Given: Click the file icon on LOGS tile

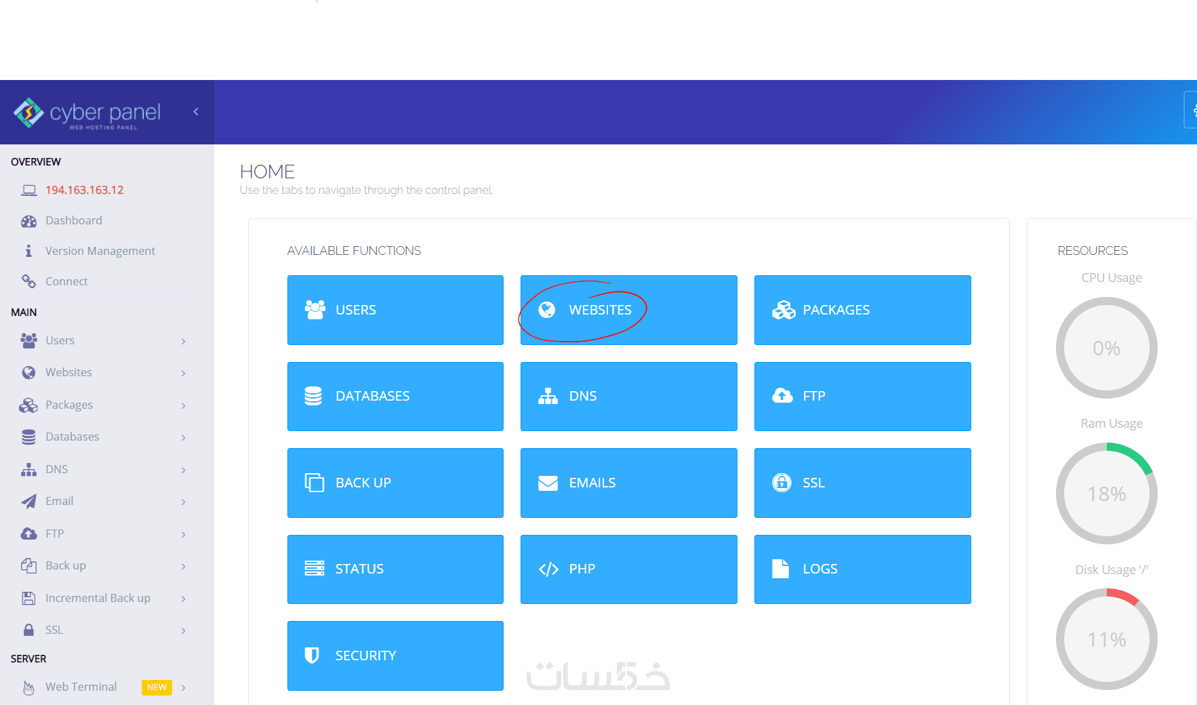Looking at the screenshot, I should [780, 569].
